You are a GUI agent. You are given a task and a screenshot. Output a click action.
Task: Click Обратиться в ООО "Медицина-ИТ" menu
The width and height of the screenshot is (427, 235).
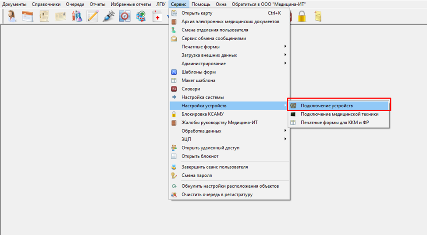click(269, 4)
